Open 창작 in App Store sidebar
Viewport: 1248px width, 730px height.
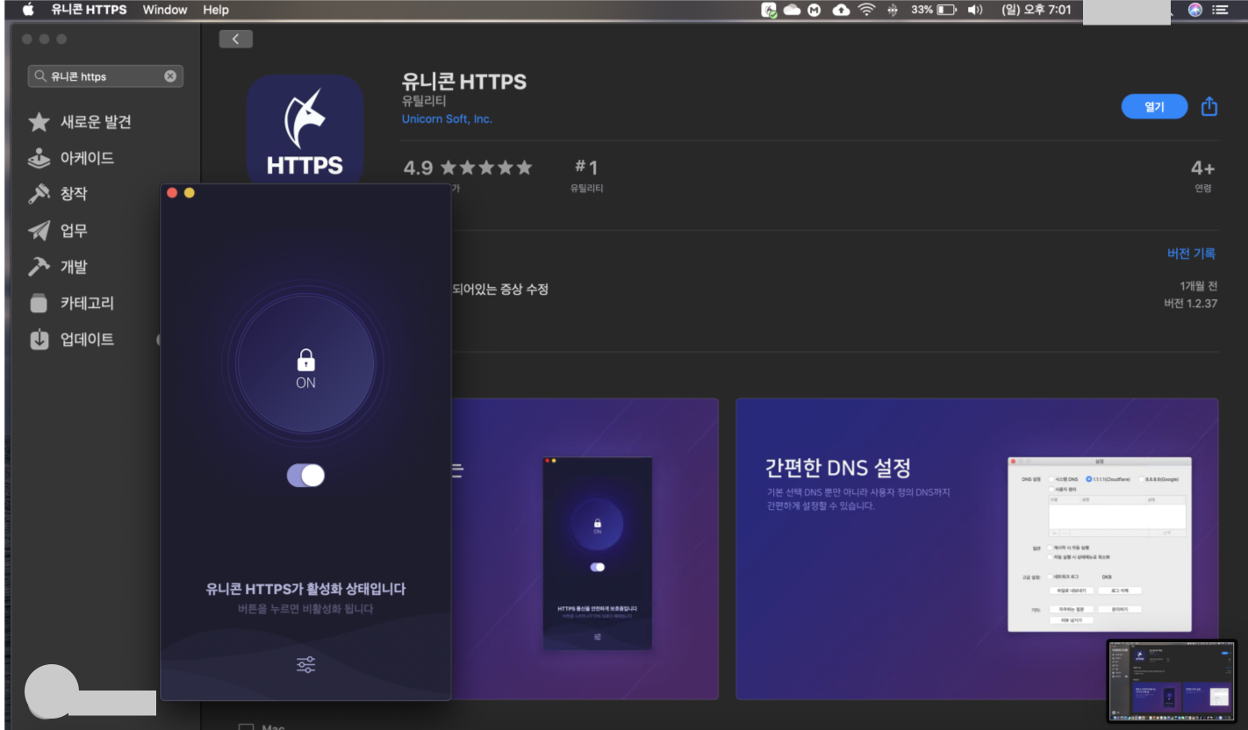click(74, 194)
